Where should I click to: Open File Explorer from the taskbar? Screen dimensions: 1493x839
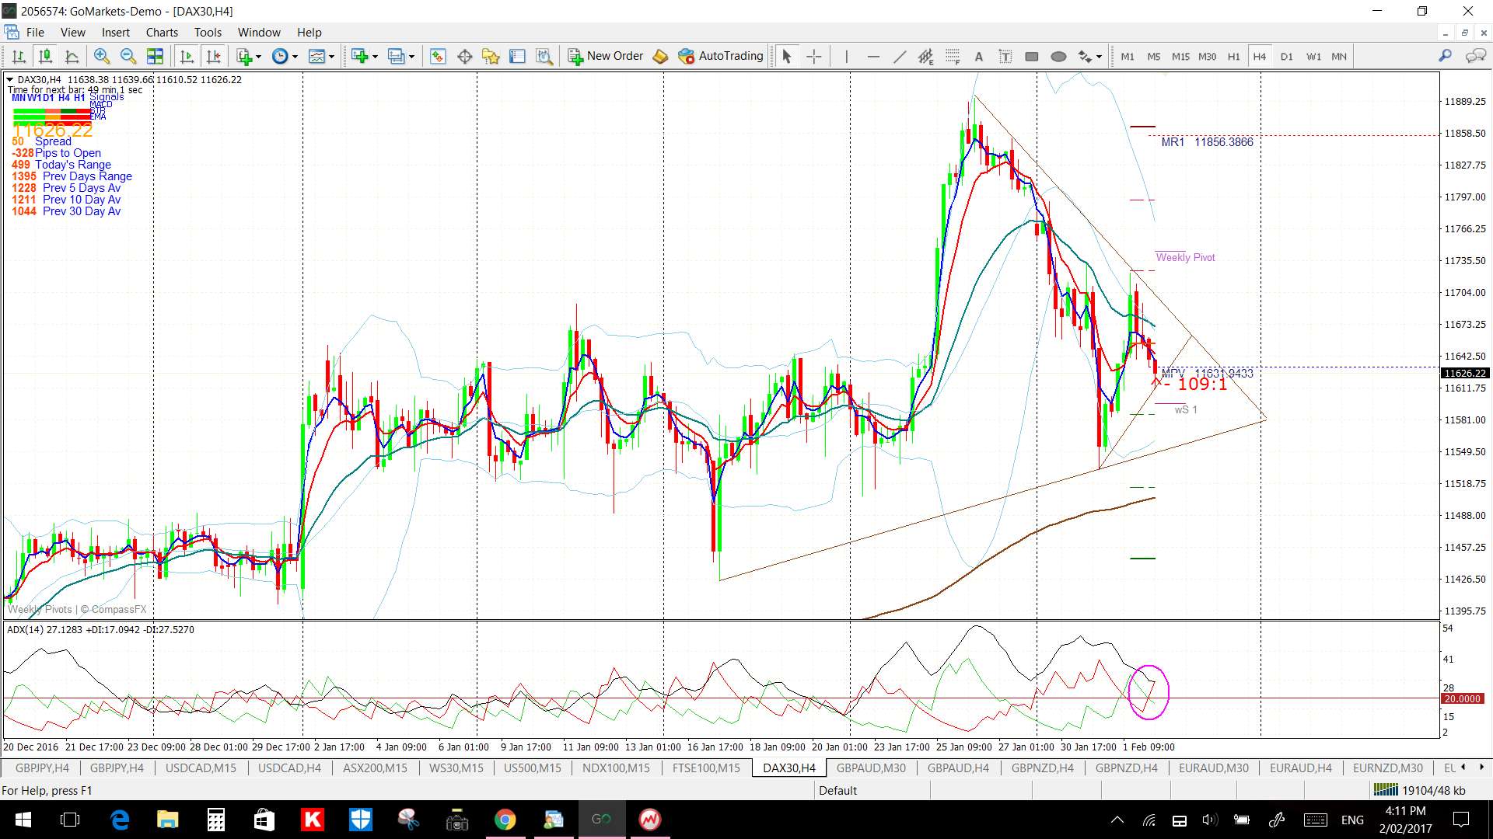tap(168, 820)
